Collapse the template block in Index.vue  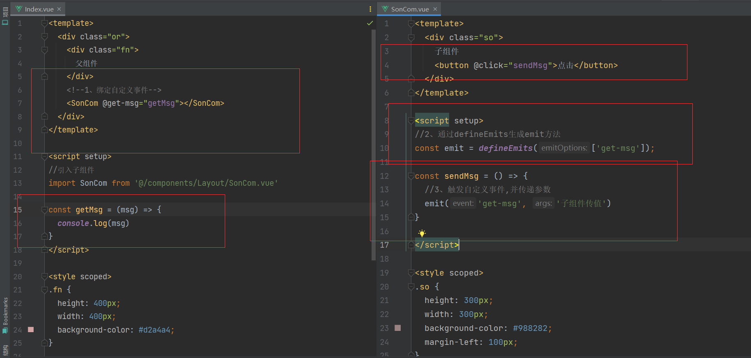(x=45, y=23)
